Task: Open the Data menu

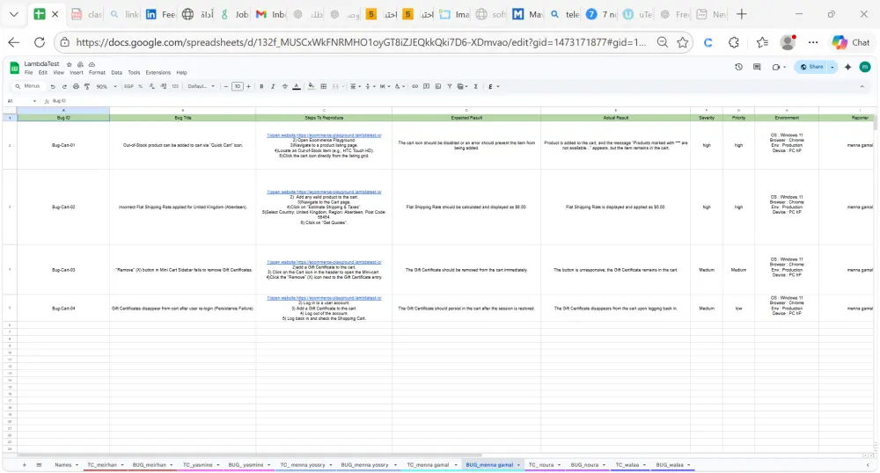Action: point(116,73)
